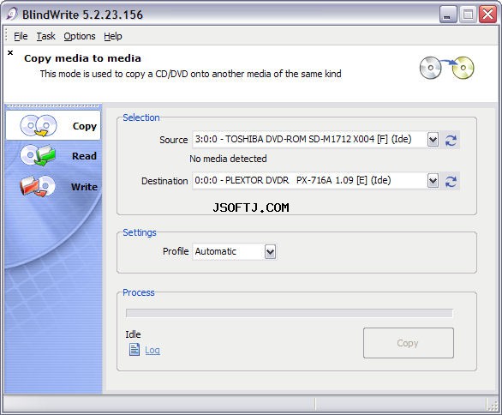Image resolution: width=502 pixels, height=415 pixels.
Task: Expand the Destination drive dropdown
Action: tap(433, 181)
